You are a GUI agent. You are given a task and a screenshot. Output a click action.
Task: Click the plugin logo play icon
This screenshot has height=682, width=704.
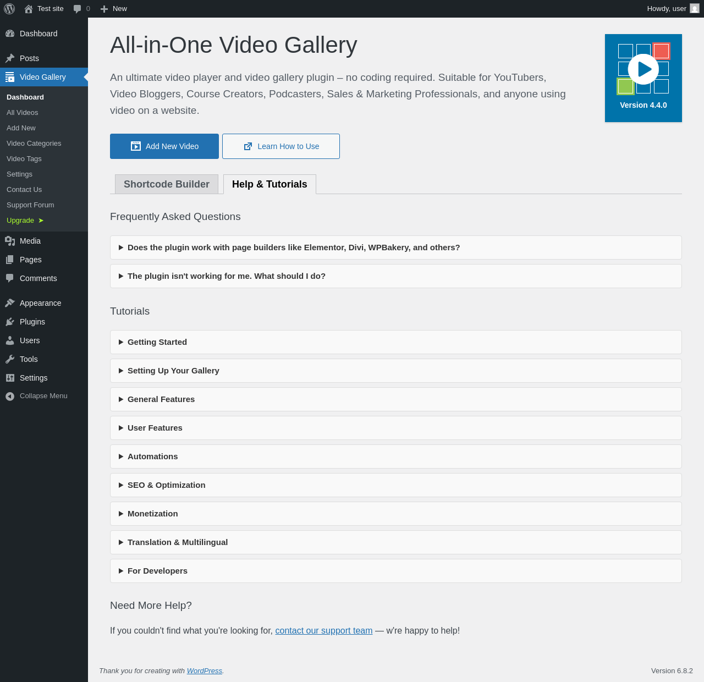643,69
